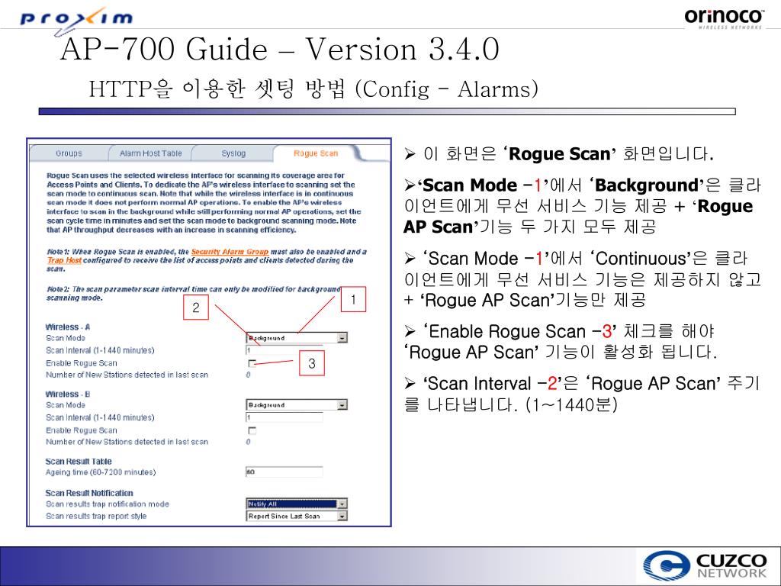Click 'Ageing time (60-7200 minutes)' label
Screen dimensions: 781x586
(101, 472)
